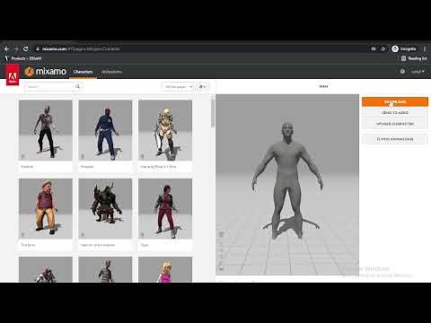Open the Chrome three-dot menu
The width and height of the screenshot is (431, 323).
pyautogui.click(x=425, y=48)
